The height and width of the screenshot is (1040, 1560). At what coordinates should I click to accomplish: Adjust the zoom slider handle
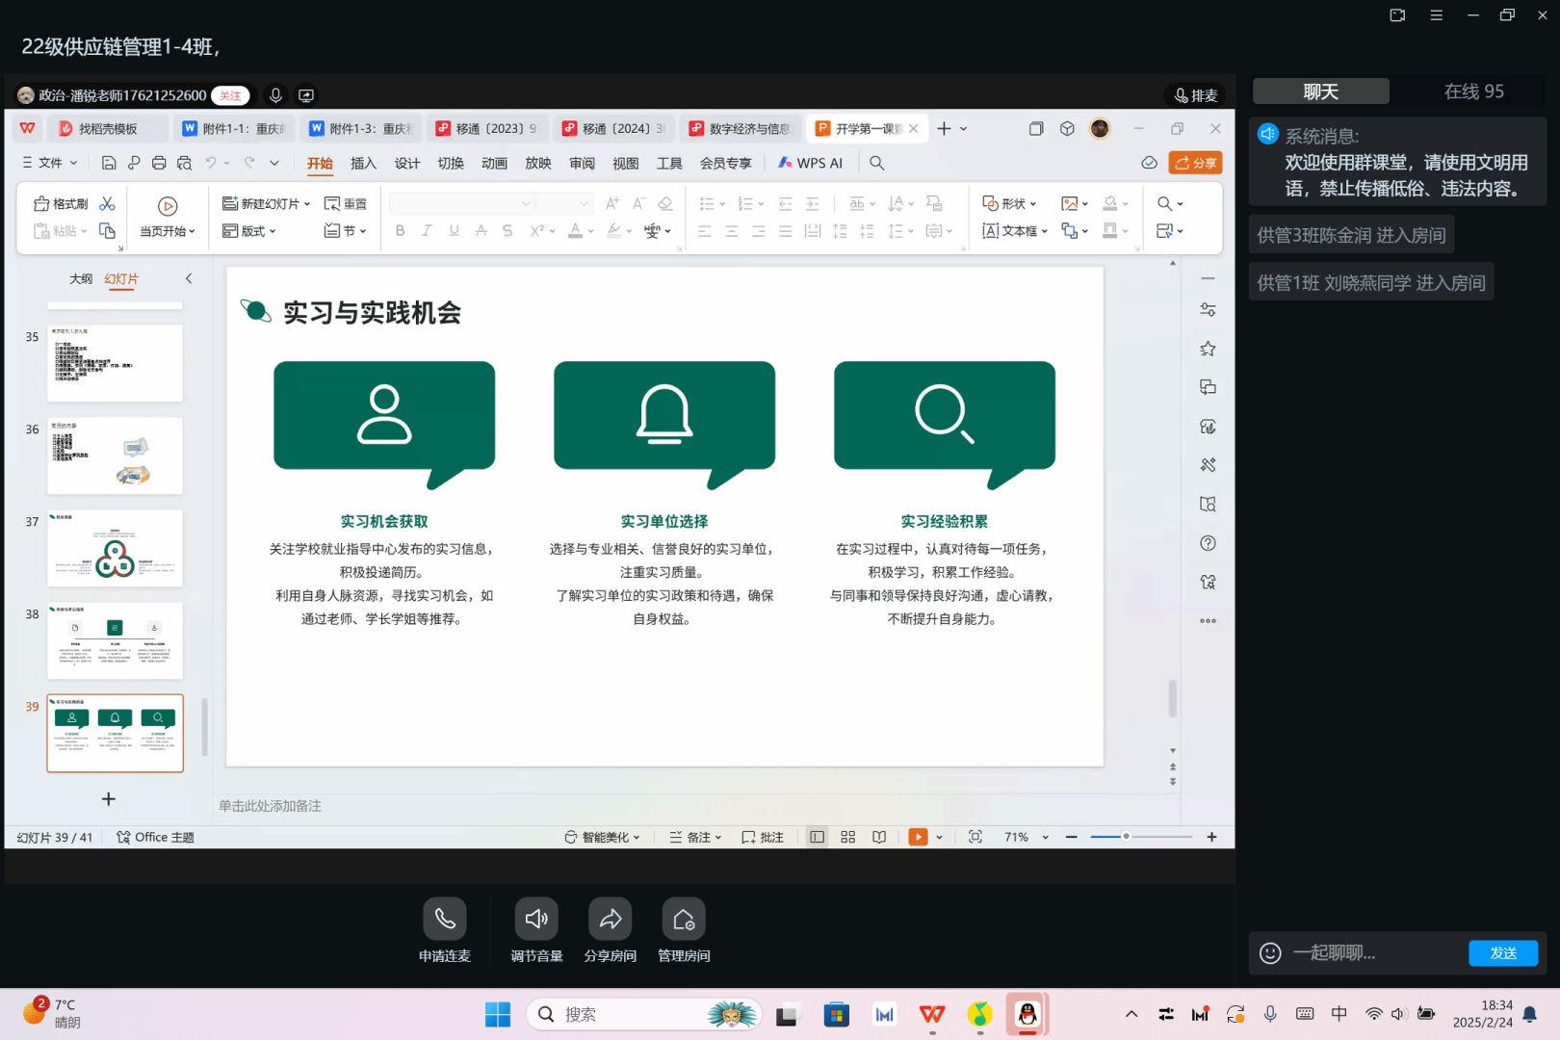[x=1126, y=837]
